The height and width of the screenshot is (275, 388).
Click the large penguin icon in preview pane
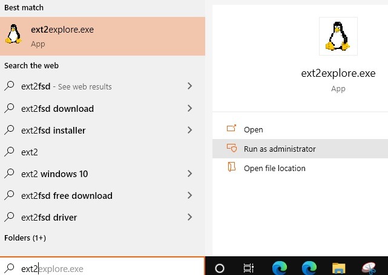coord(338,36)
